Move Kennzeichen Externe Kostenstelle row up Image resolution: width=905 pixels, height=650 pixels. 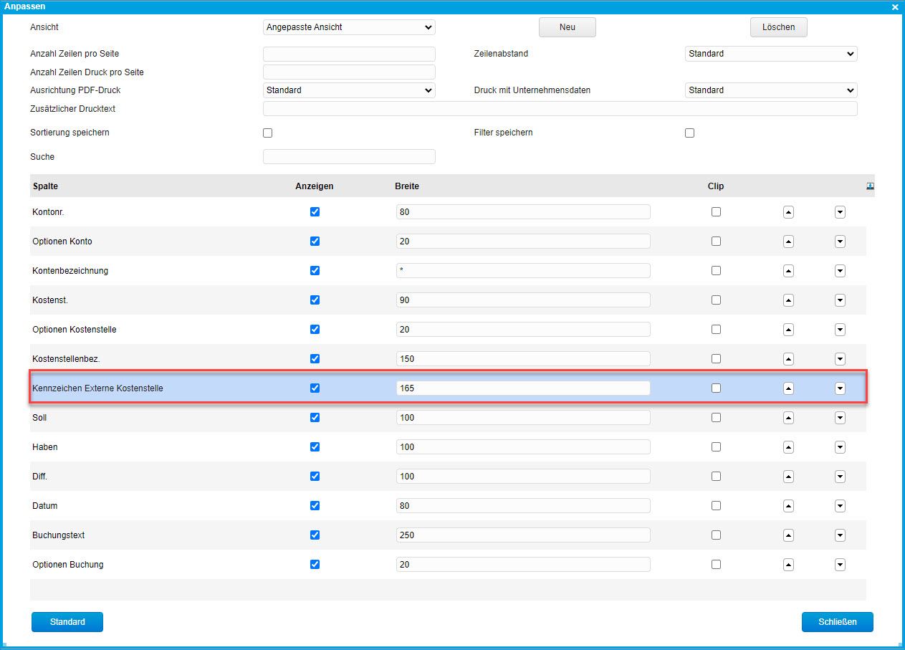[x=788, y=388]
